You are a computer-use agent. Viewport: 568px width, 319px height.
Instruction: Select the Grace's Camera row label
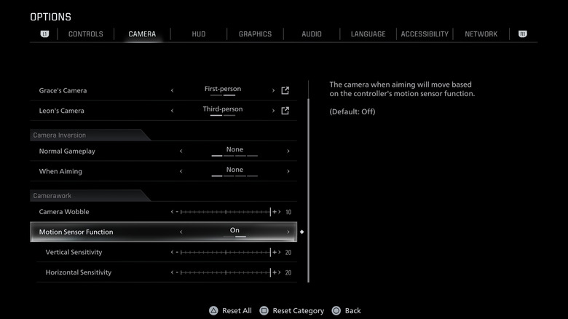(63, 90)
